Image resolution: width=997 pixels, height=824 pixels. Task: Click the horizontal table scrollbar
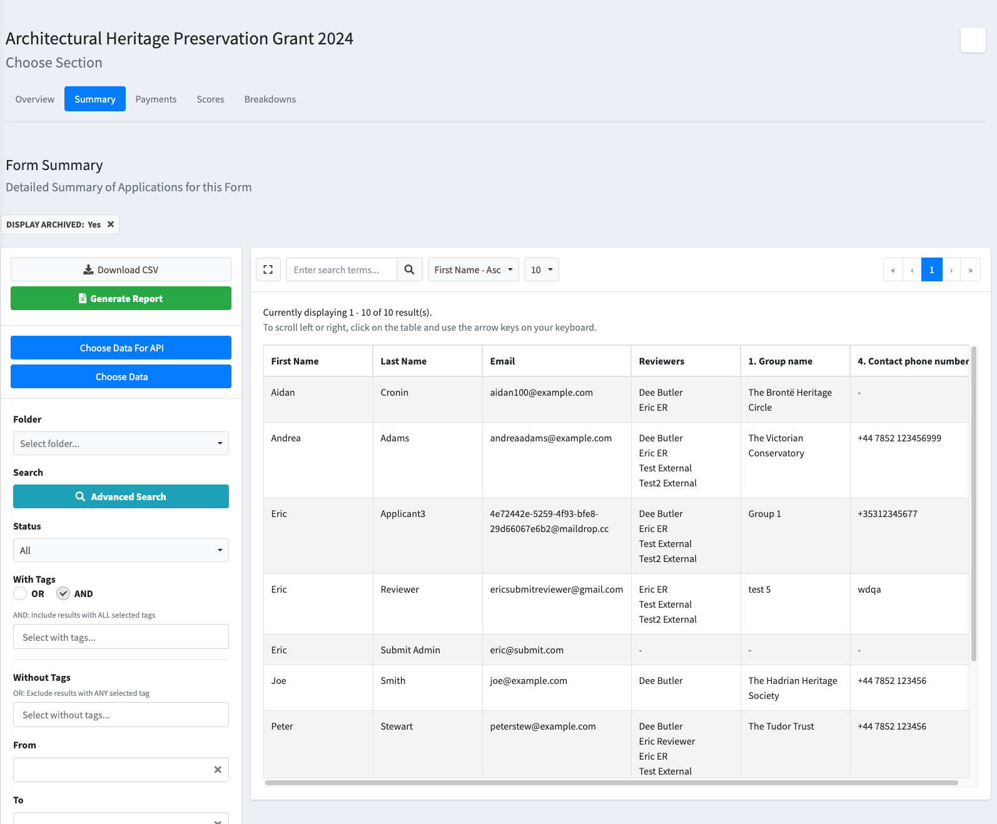coord(611,783)
